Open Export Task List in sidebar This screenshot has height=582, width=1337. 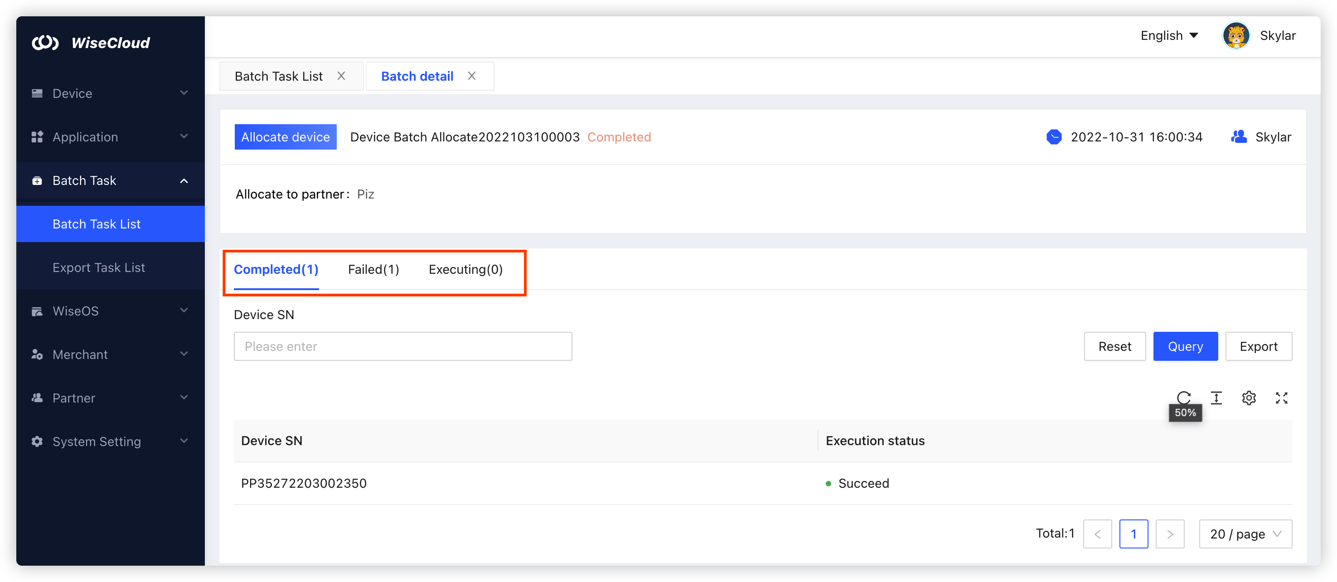coord(99,267)
